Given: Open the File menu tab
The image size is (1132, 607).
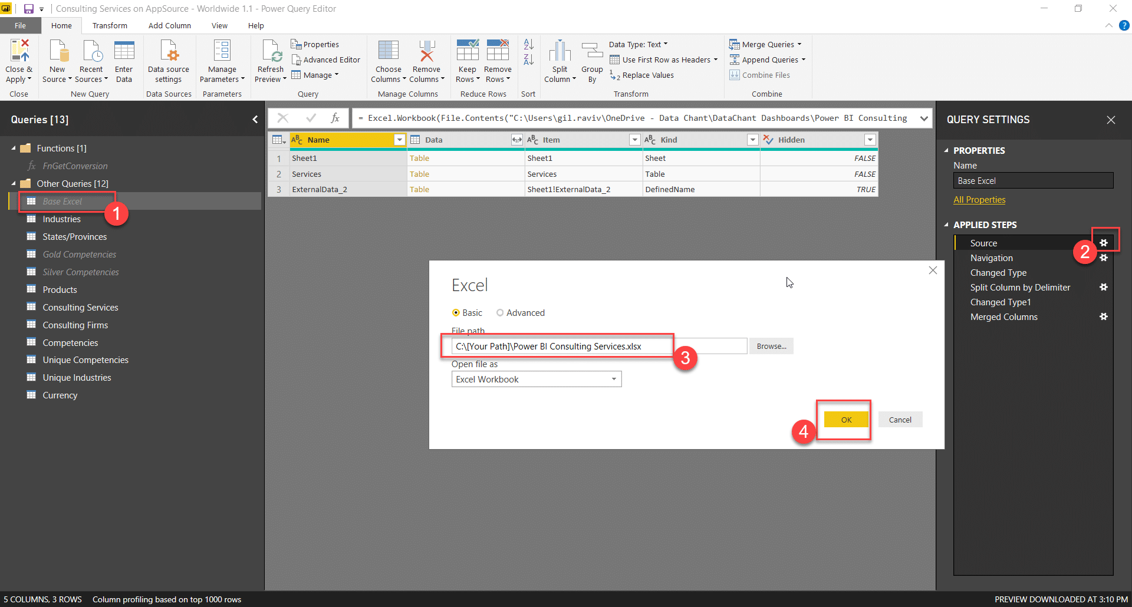Looking at the screenshot, I should click(21, 25).
